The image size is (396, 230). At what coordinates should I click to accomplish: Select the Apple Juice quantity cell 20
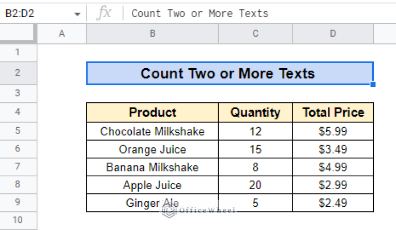(255, 185)
